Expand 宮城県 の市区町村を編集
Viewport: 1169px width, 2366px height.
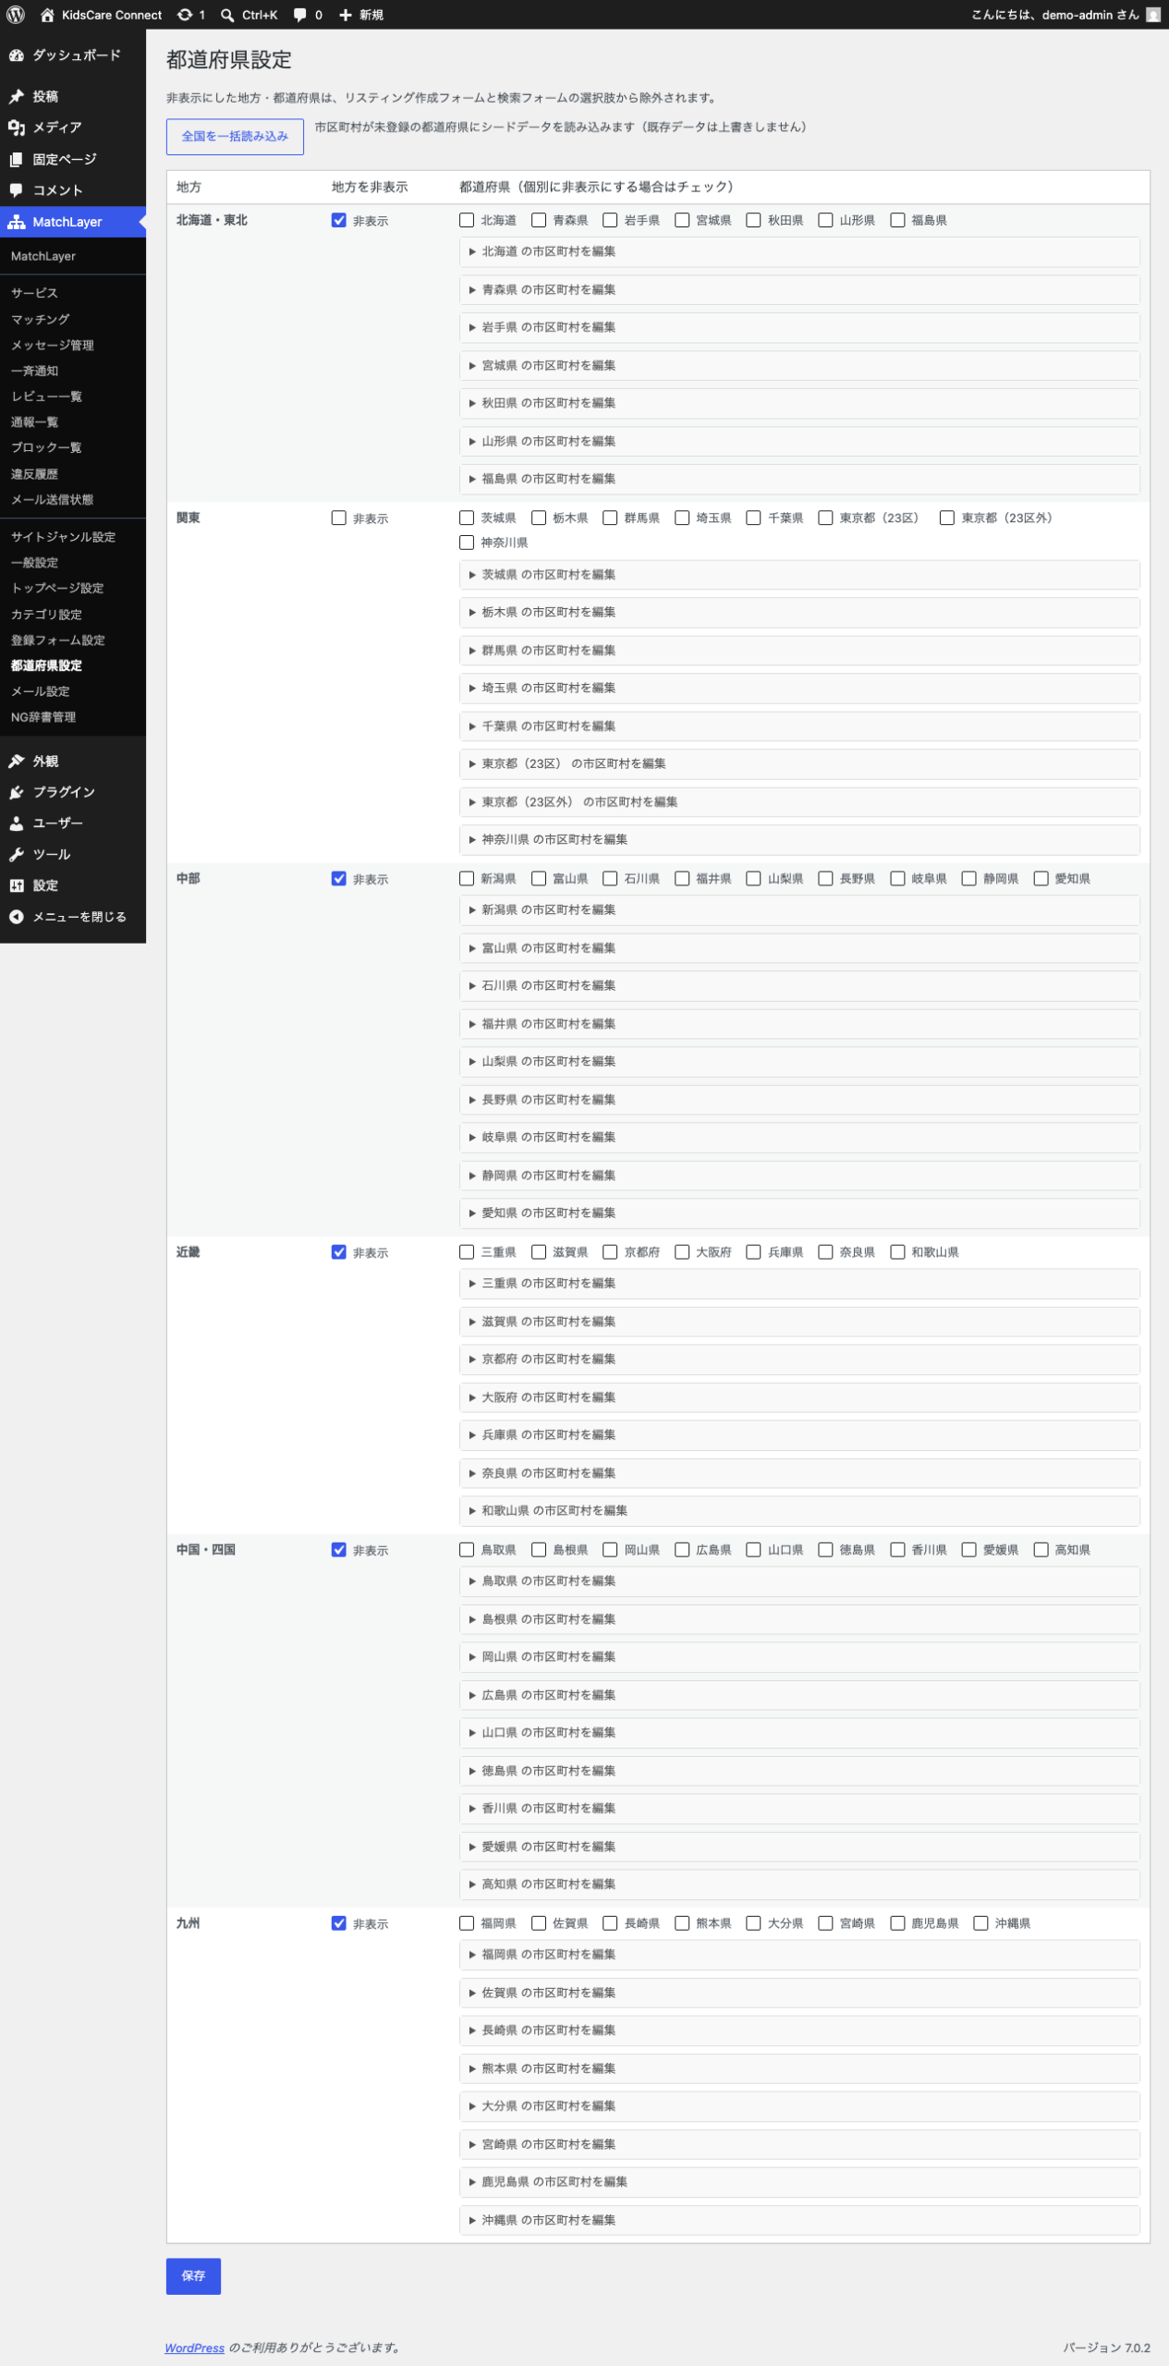point(799,365)
